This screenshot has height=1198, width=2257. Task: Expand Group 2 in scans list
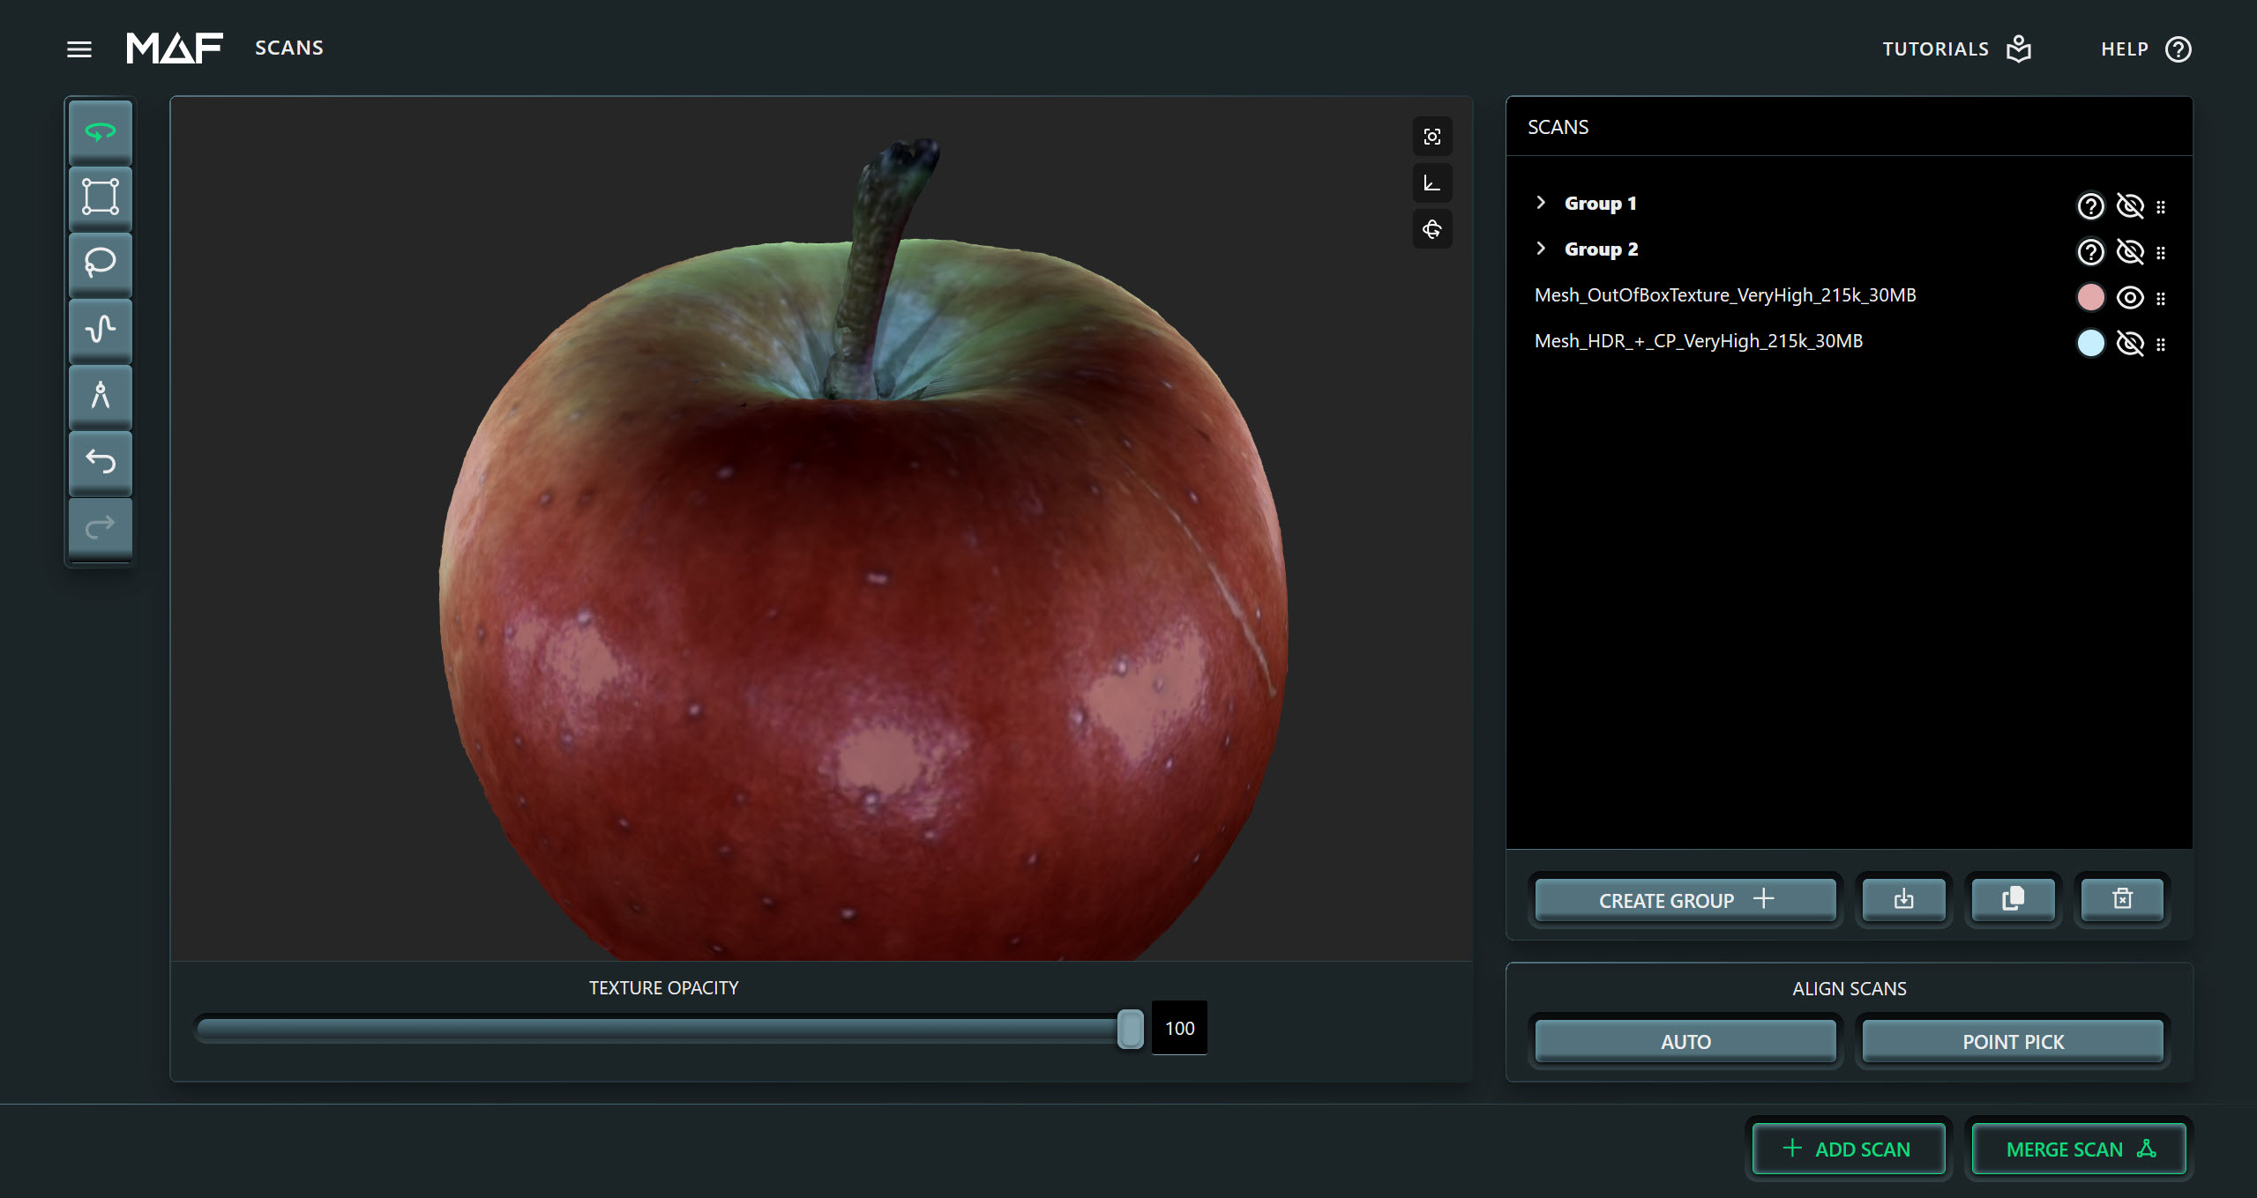[x=1541, y=249]
